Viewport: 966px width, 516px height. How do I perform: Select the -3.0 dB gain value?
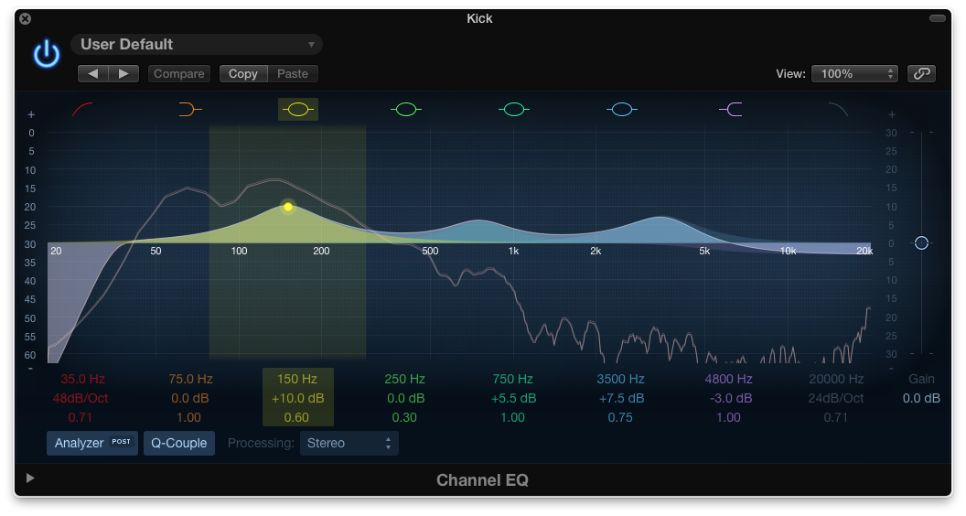[731, 398]
